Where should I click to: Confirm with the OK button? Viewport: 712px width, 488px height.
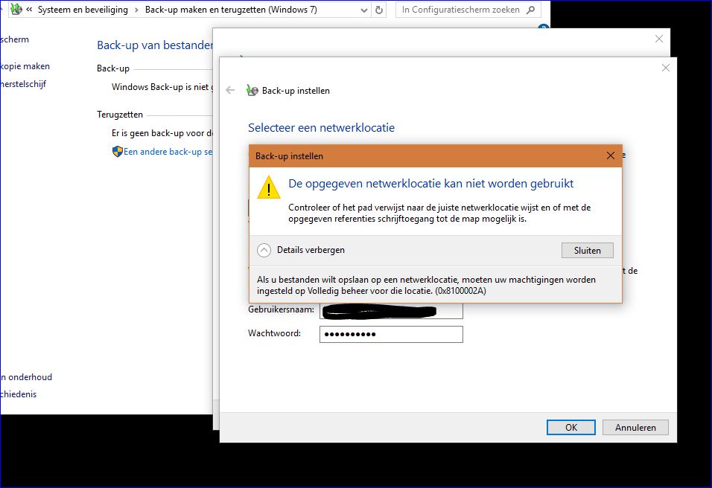[x=570, y=427]
